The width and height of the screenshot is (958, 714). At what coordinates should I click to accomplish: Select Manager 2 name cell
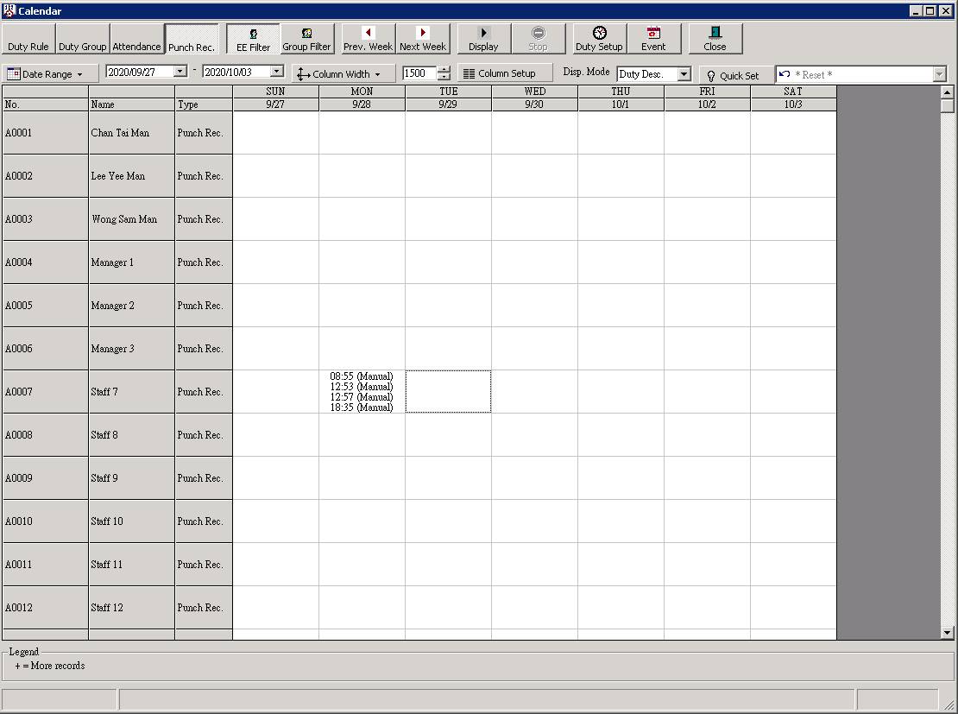coord(131,306)
